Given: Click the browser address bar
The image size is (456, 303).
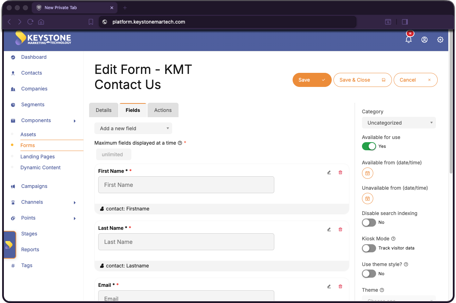Looking at the screenshot, I should (x=227, y=22).
